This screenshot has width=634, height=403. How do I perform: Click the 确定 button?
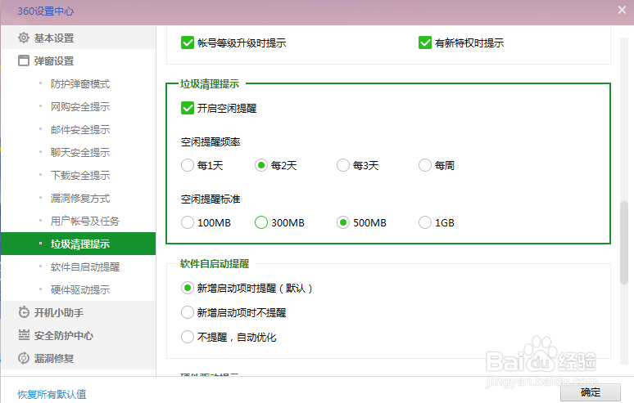pyautogui.click(x=591, y=392)
